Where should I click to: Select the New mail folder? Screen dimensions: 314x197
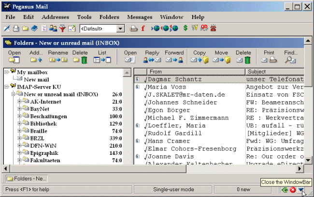coord(36,79)
